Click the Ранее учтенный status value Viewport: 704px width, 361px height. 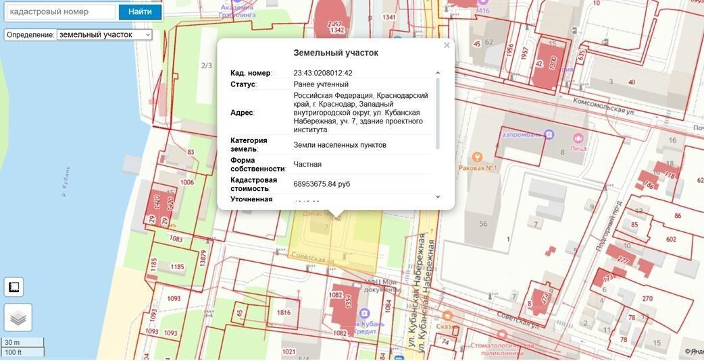(320, 84)
